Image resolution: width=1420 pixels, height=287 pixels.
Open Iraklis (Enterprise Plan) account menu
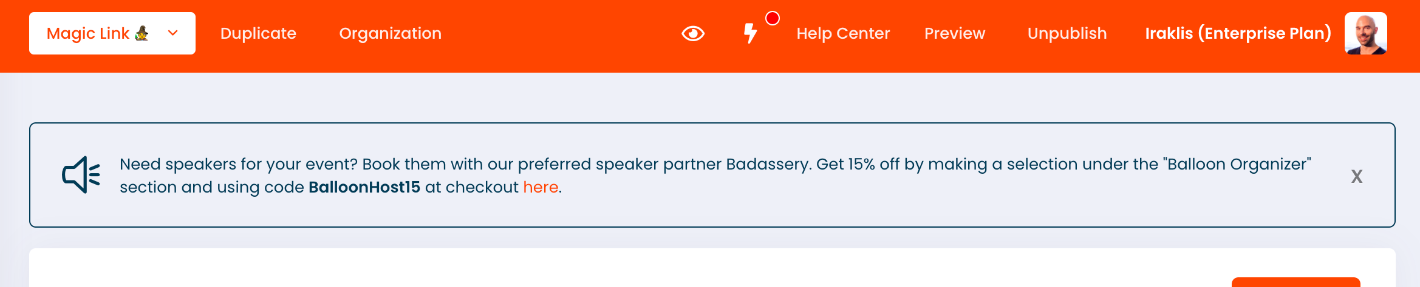click(1238, 33)
